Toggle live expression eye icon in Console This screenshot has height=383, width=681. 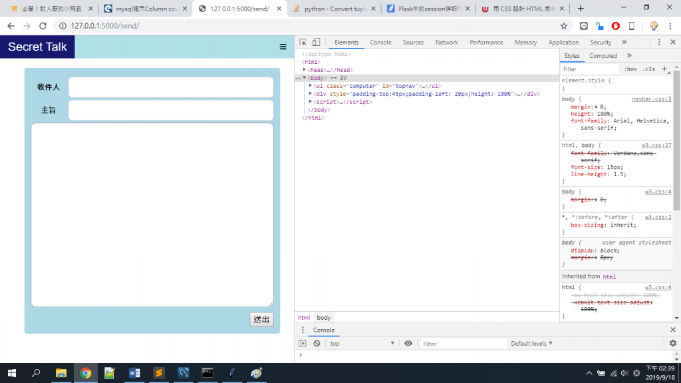[408, 344]
